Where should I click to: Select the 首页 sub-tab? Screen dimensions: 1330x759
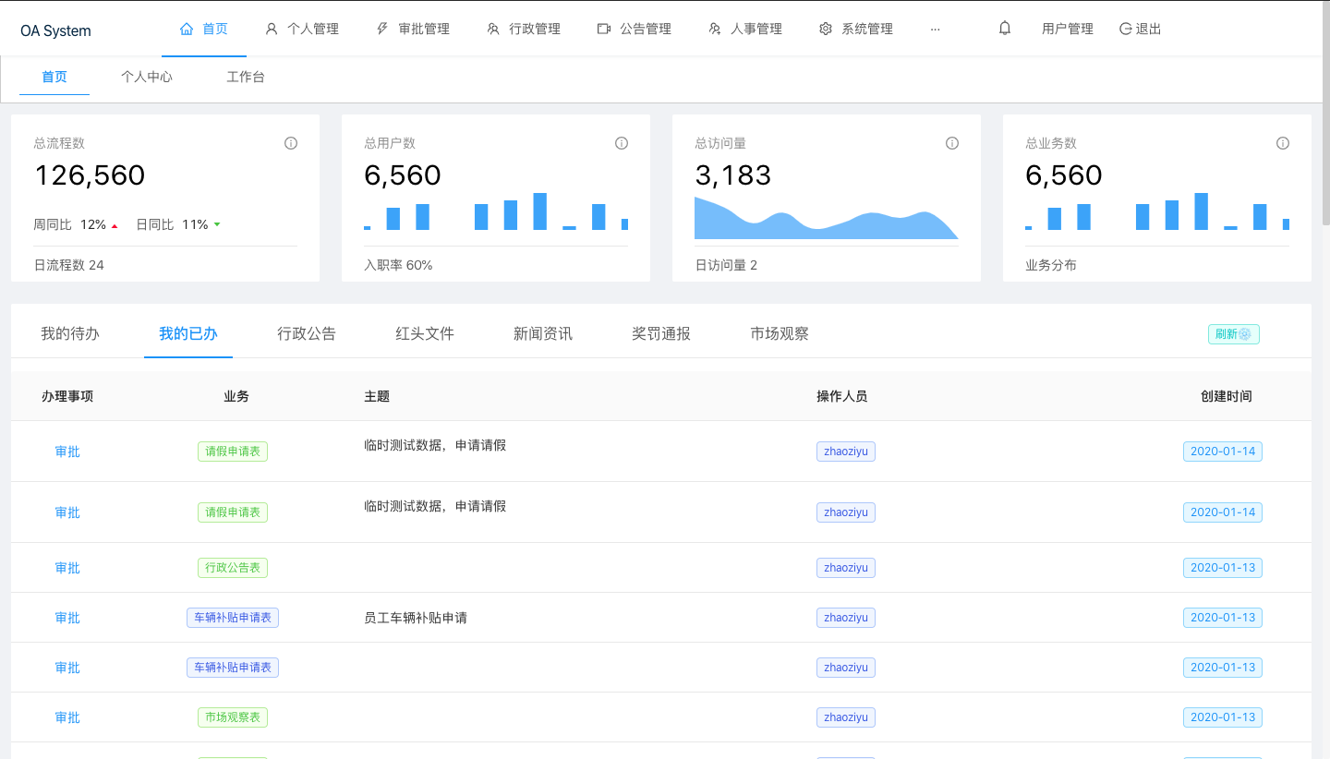point(54,77)
